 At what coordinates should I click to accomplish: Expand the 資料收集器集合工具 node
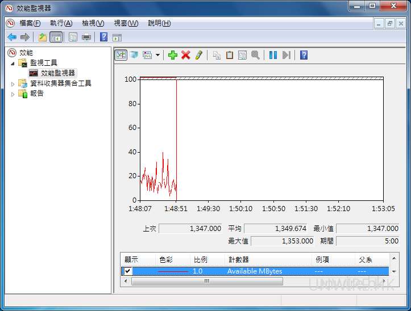pos(13,83)
